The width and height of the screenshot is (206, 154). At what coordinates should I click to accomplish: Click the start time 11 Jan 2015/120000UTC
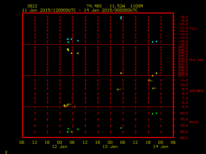click(x=49, y=10)
